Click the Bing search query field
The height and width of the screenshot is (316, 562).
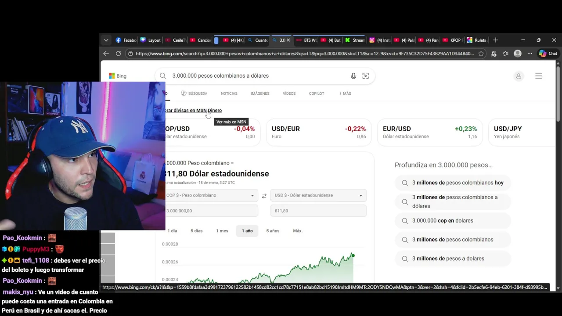point(259,75)
